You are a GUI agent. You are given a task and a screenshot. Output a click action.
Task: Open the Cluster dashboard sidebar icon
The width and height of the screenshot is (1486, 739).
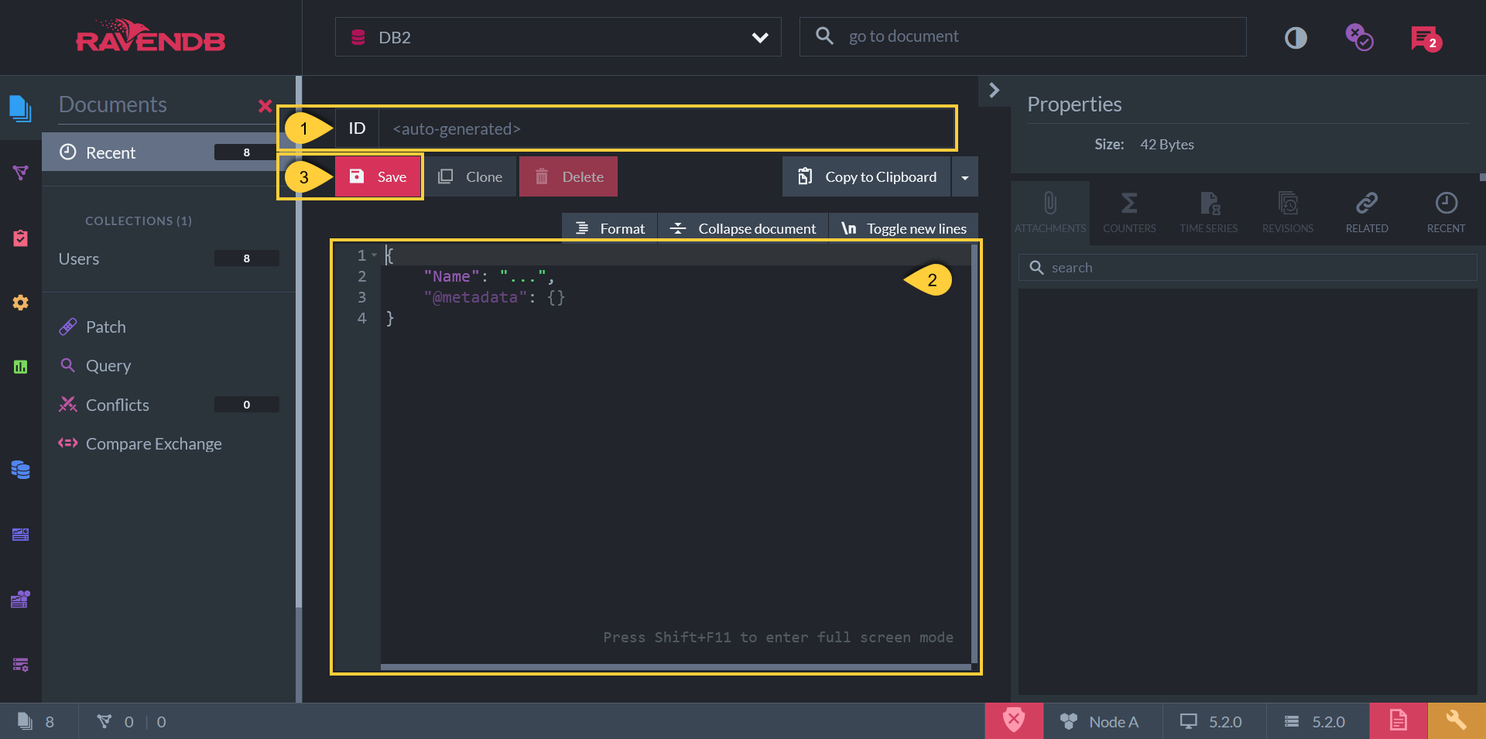(x=20, y=599)
